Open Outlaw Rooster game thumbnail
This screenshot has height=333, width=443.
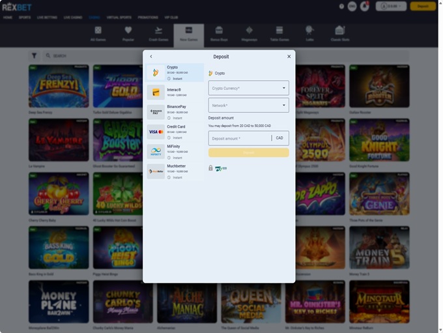(379, 86)
